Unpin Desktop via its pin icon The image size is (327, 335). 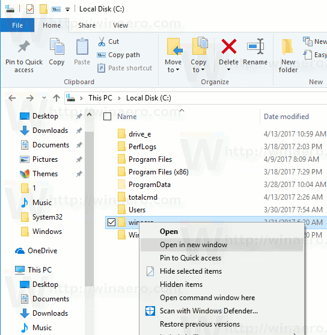point(79,116)
